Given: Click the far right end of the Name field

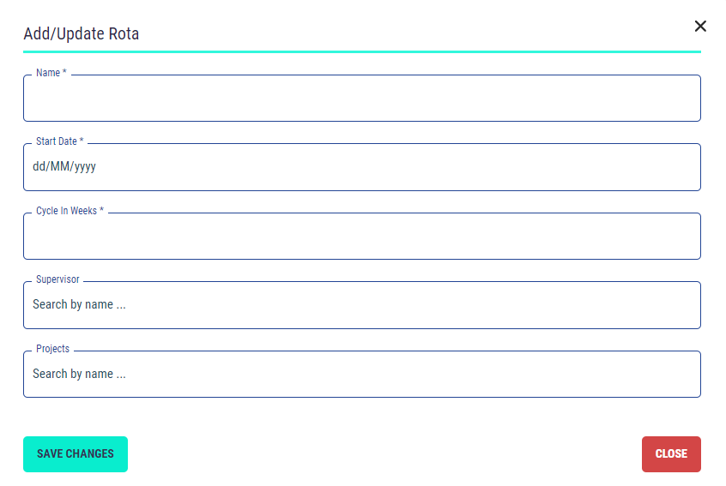Looking at the screenshot, I should click(687, 99).
